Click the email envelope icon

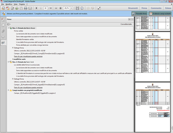[30, 8]
